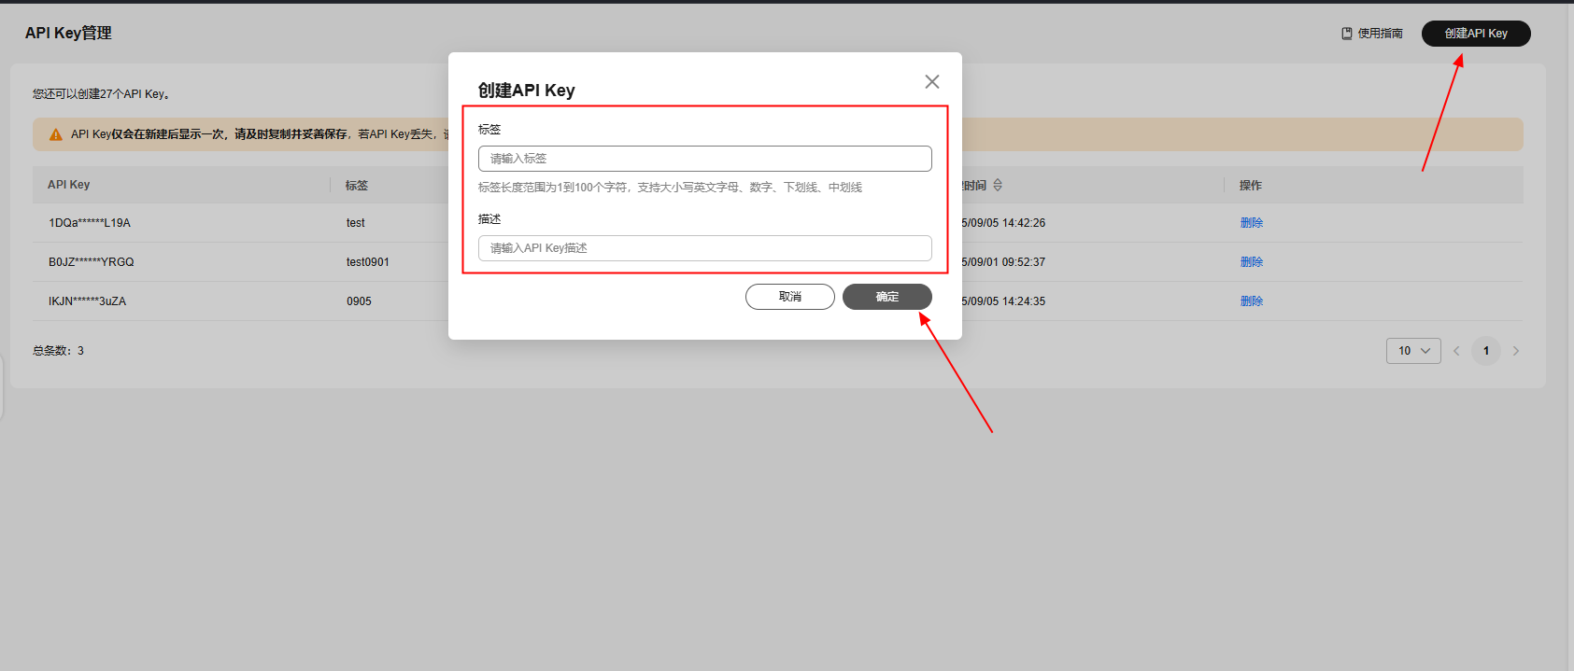Open the page size dropdown showing 10
The height and width of the screenshot is (671, 1574).
point(1413,351)
